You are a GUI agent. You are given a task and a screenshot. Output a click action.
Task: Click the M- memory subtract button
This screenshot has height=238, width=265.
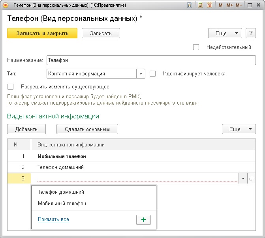click(239, 5)
